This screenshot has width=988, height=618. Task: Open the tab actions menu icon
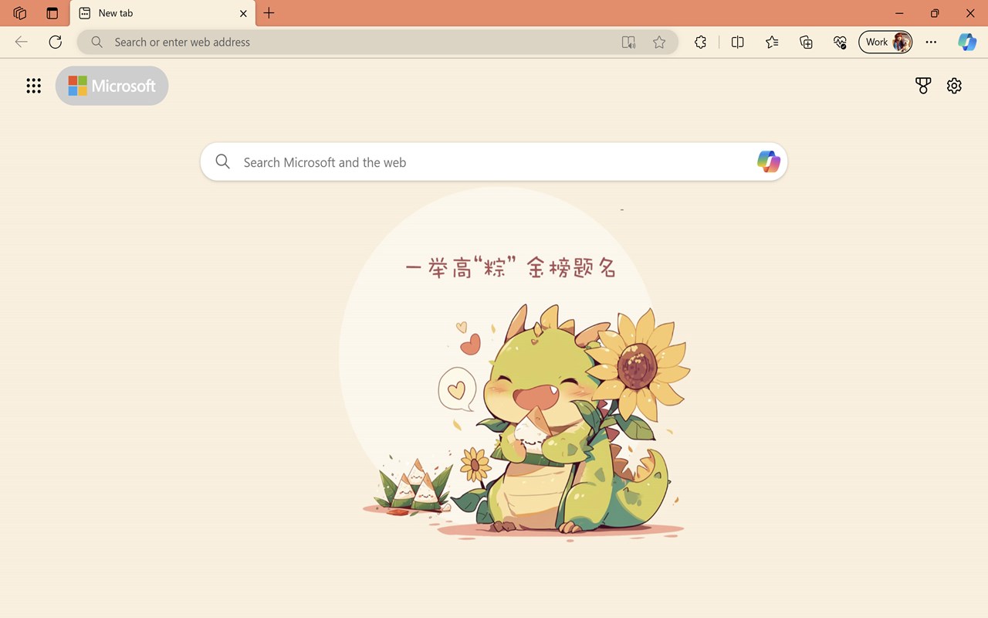(x=52, y=13)
